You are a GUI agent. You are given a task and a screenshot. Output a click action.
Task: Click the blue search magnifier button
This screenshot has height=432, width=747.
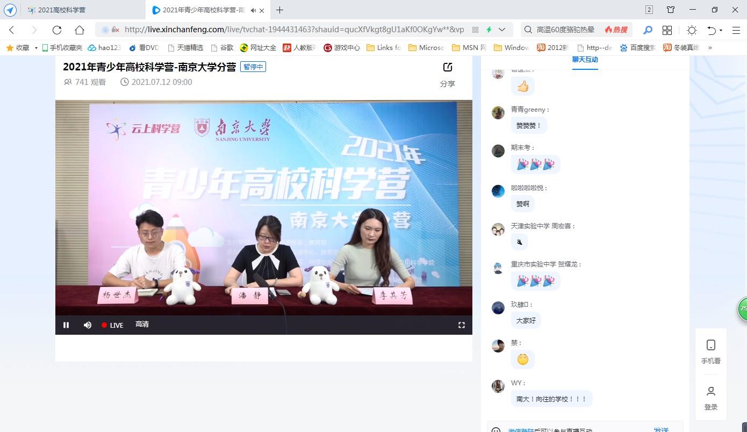[x=648, y=30]
